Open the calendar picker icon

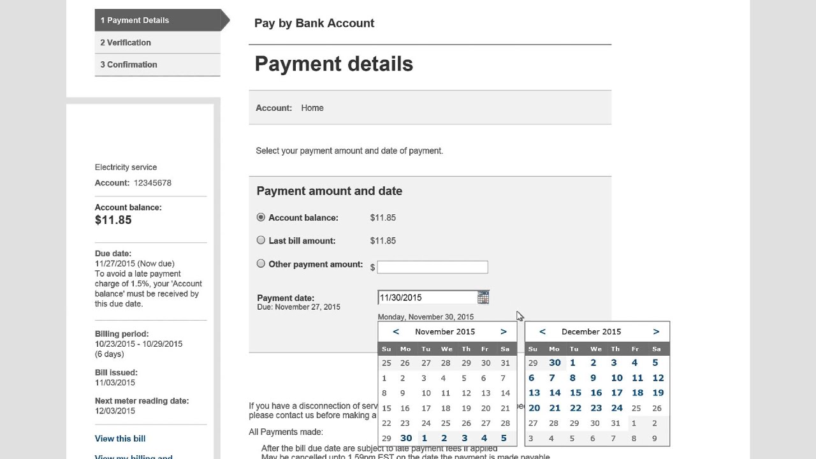point(483,298)
